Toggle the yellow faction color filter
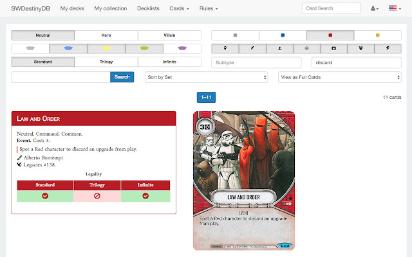Viewport: 412px width, 257px height. click(x=378, y=35)
